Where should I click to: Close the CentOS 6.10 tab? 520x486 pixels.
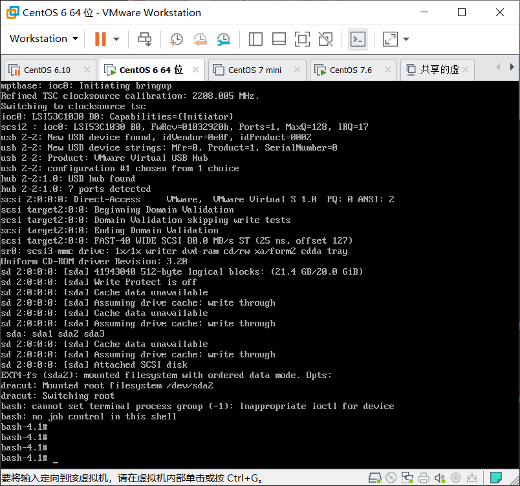pos(87,70)
